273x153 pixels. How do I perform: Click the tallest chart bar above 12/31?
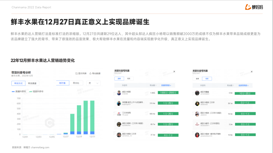(x=92, y=117)
